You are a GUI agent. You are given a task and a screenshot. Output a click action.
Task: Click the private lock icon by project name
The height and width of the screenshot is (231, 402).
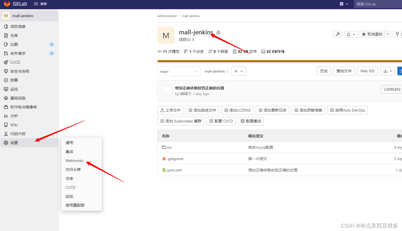coord(218,32)
